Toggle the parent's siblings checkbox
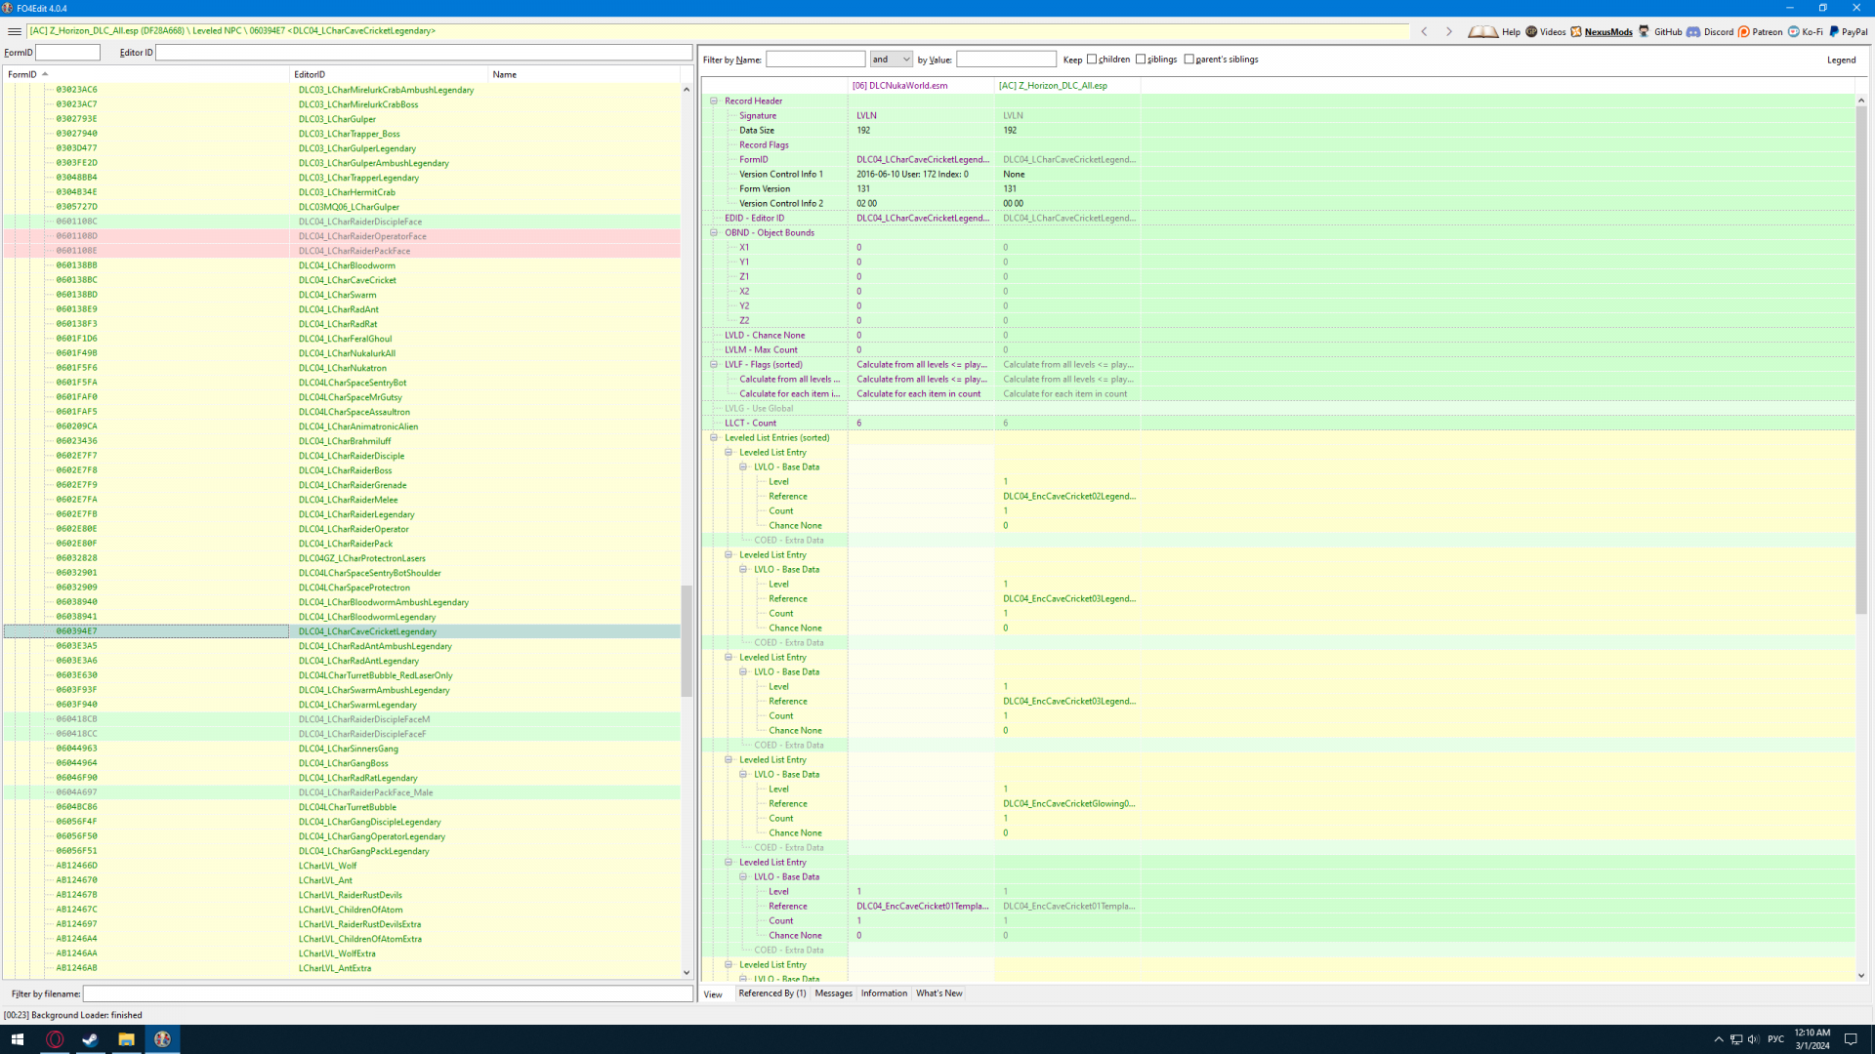 1188,60
